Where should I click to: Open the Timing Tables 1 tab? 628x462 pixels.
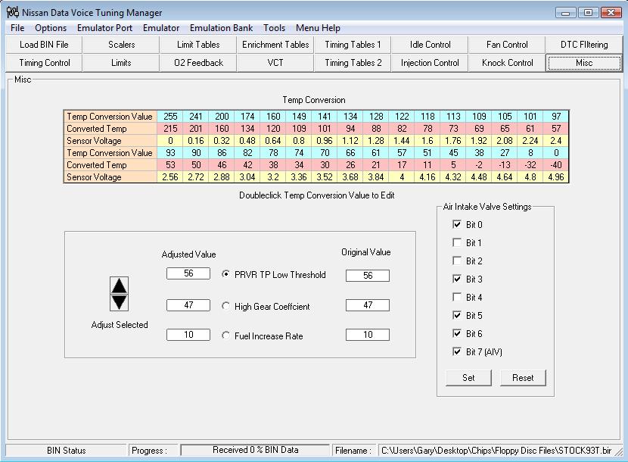pos(353,45)
